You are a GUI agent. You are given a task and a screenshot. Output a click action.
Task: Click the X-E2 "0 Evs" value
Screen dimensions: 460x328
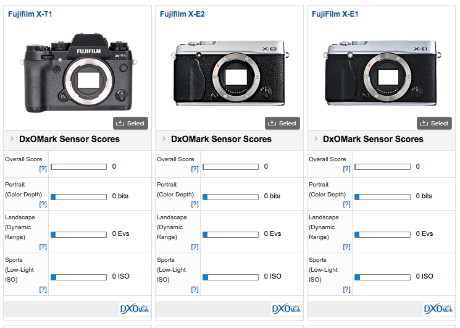coord(272,233)
